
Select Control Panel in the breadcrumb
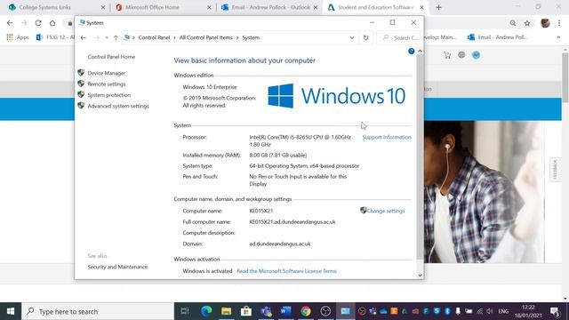(x=154, y=37)
